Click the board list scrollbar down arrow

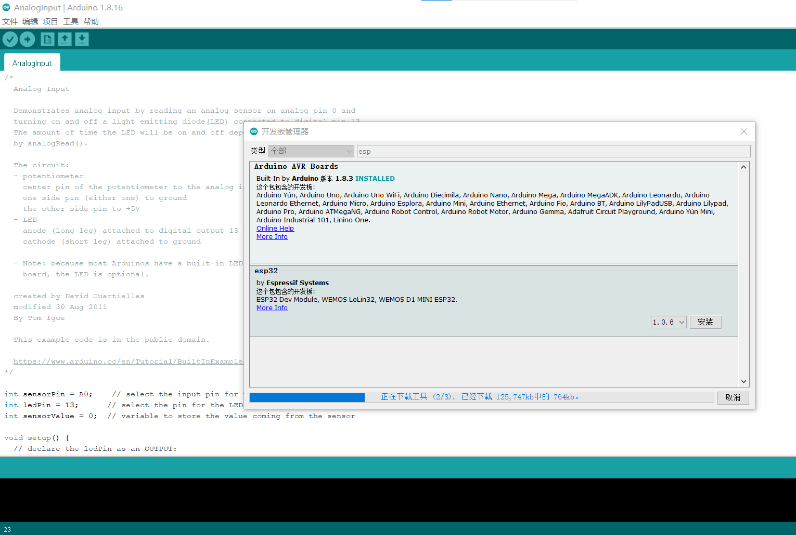point(744,381)
